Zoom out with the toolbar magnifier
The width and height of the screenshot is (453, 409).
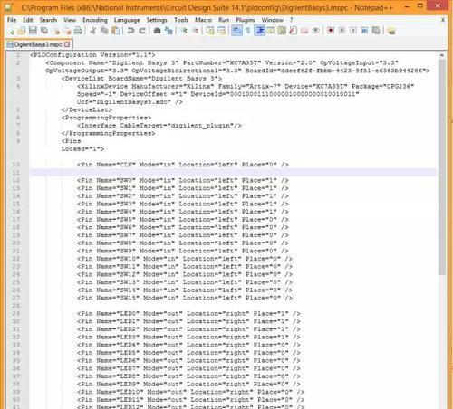coord(195,31)
